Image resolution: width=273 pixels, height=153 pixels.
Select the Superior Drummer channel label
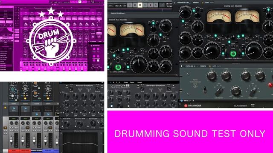click(37, 151)
